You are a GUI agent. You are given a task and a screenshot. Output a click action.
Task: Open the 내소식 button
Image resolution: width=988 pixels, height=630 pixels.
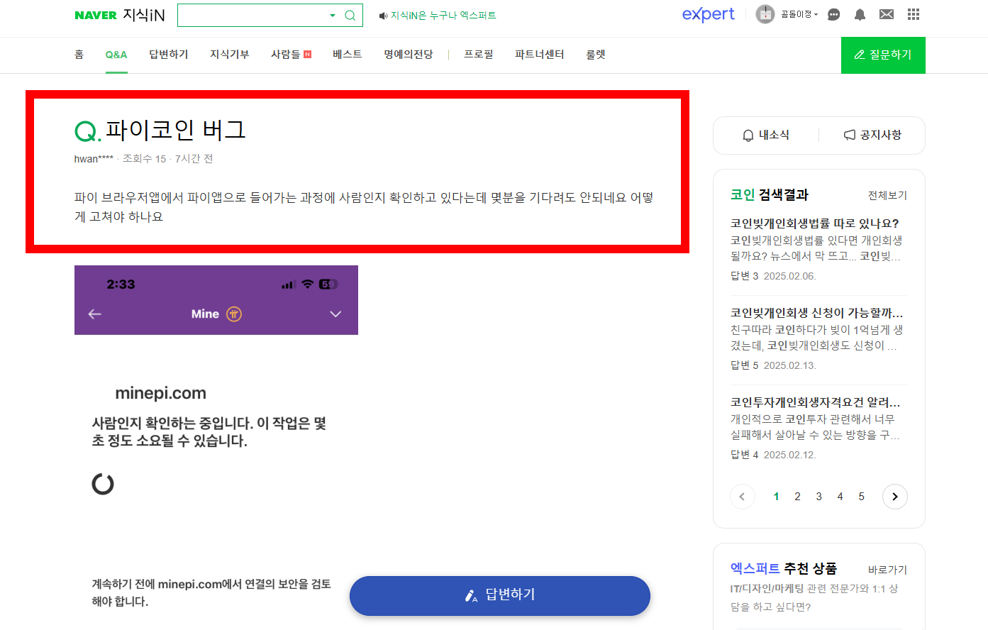[x=766, y=135]
